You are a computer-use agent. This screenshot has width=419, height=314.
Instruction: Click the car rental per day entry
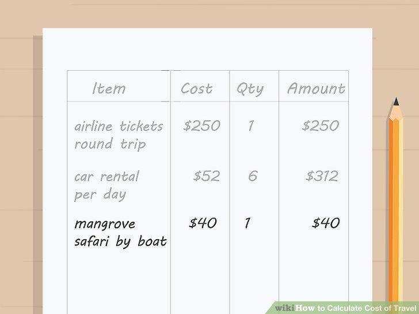pos(106,186)
